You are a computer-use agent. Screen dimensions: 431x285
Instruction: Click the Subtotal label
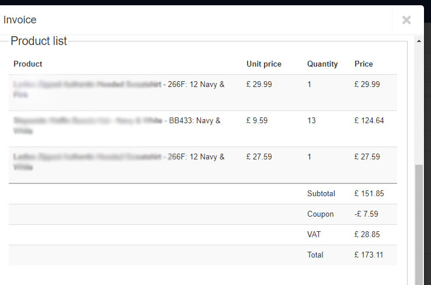(321, 194)
